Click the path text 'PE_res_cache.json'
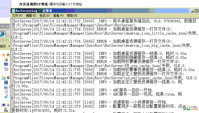 143,66
